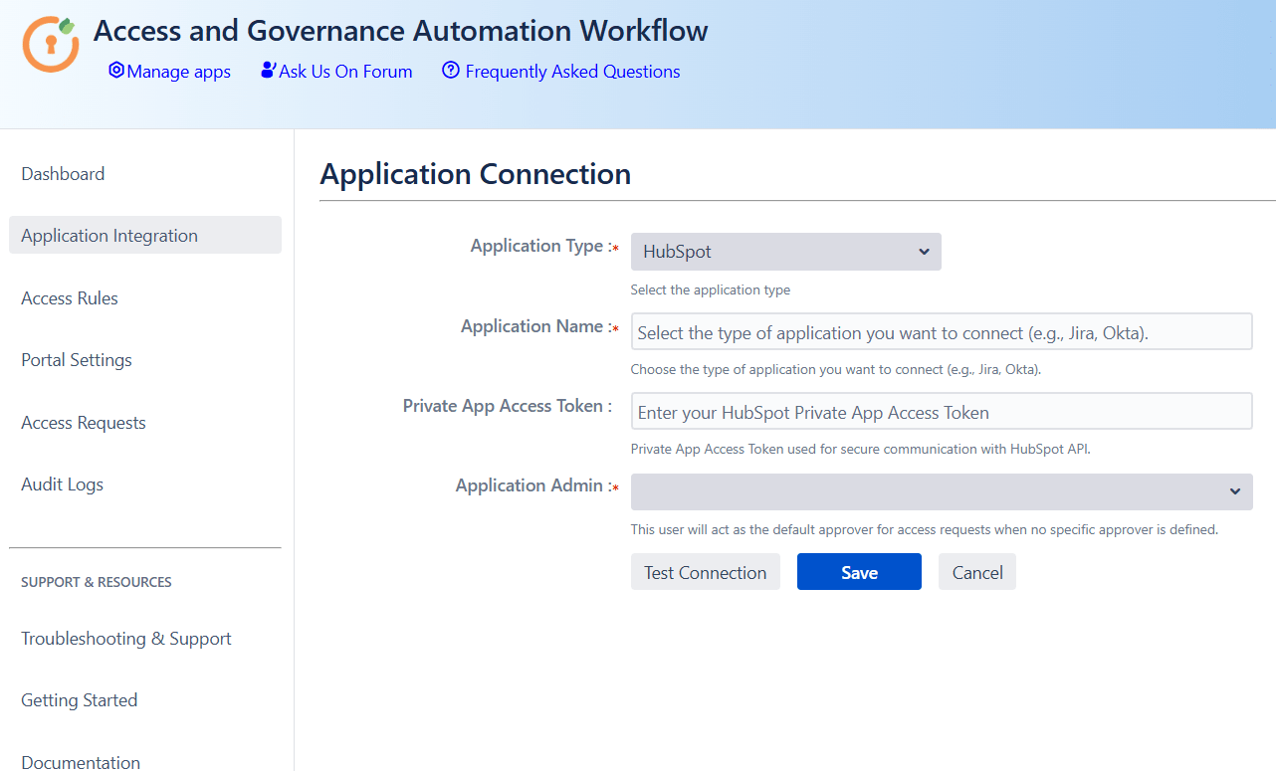Image resolution: width=1276 pixels, height=771 pixels.
Task: Click the 'Choose the type of application' hint text
Action: (x=836, y=369)
